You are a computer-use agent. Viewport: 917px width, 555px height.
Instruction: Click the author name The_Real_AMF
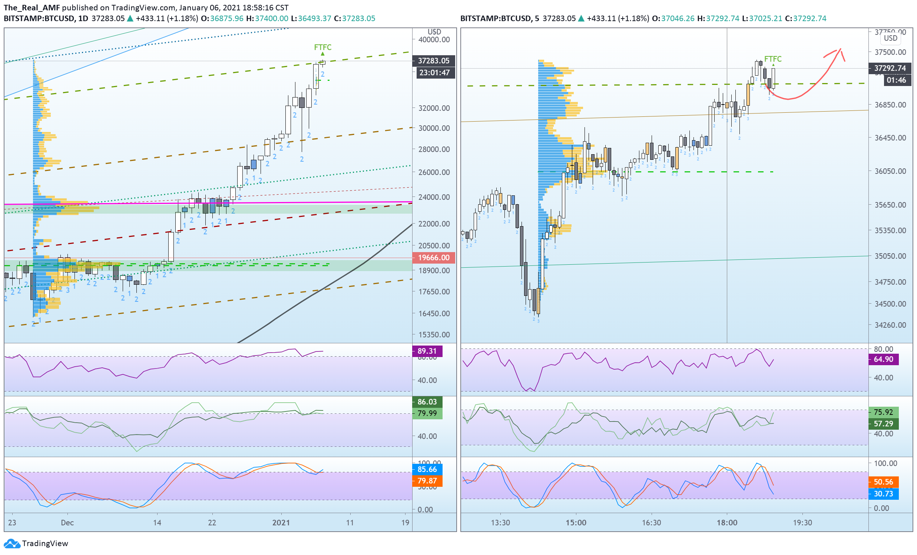32,7
